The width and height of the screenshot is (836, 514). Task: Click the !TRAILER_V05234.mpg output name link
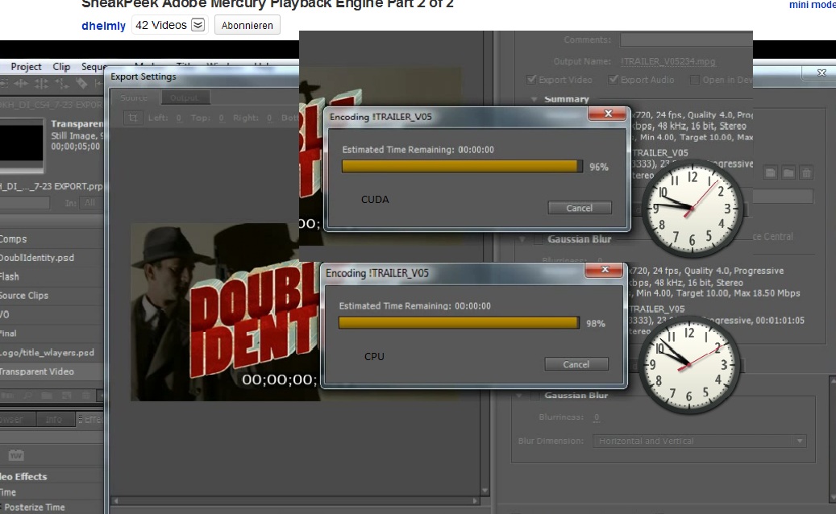(668, 61)
